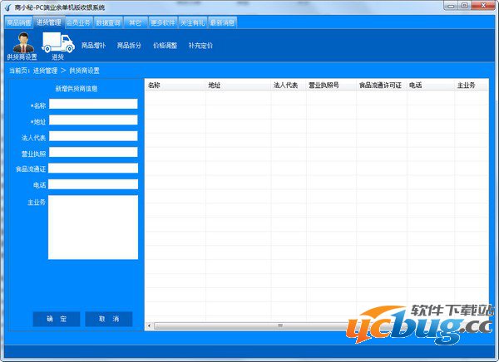Sort by the 主业务 column header
The height and width of the screenshot is (362, 499).
click(472, 86)
